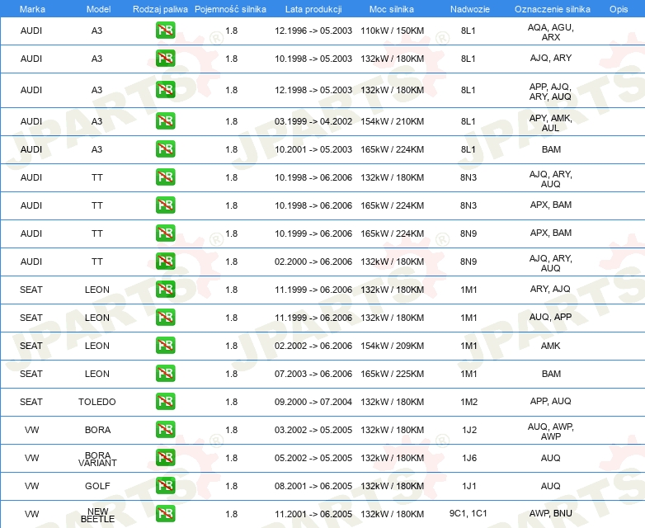This screenshot has height=528, width=645.
Task: Click the GOLF model cell
Action: coord(97,486)
